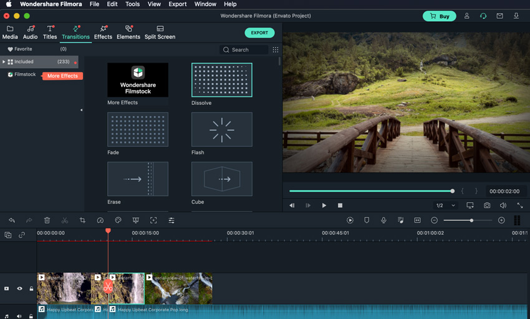Expand the Included category
The image size is (530, 319).
pyautogui.click(x=4, y=62)
